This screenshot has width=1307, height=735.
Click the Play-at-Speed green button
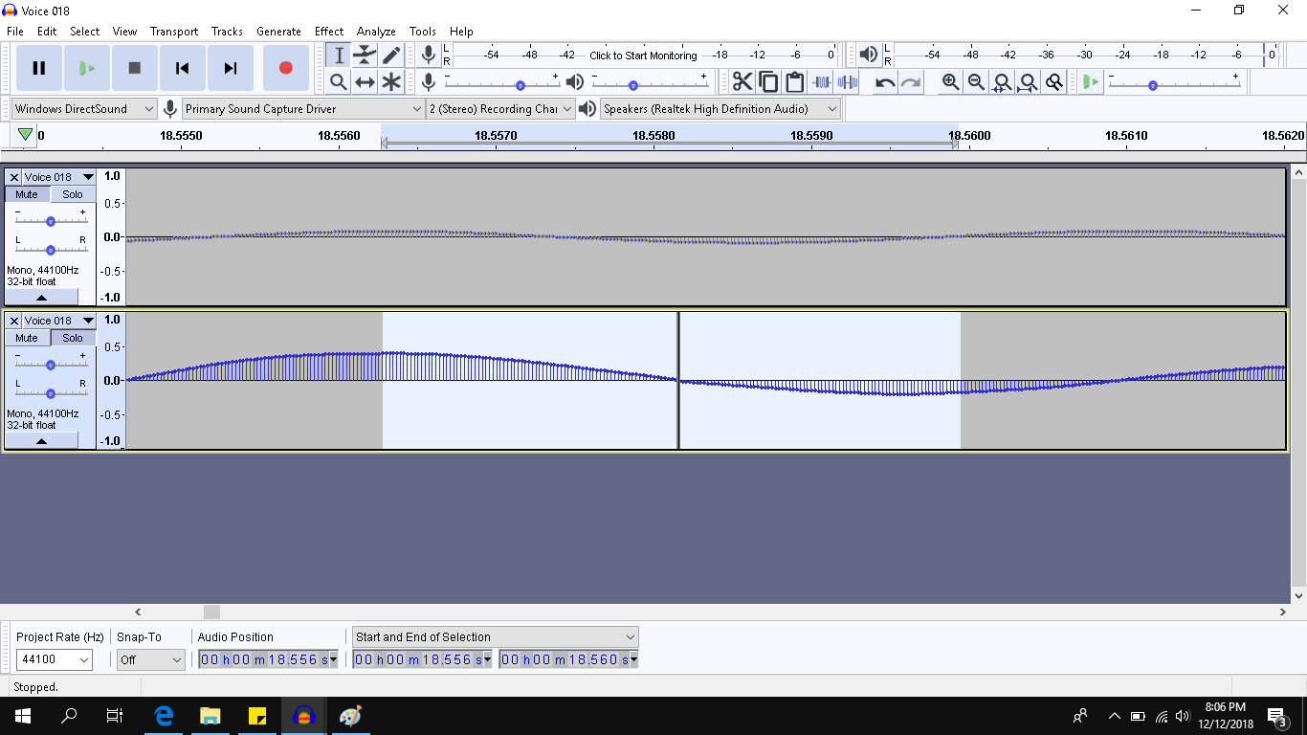tap(1092, 82)
